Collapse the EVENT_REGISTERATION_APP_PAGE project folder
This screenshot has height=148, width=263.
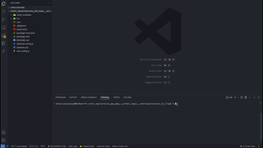click(x=30, y=11)
